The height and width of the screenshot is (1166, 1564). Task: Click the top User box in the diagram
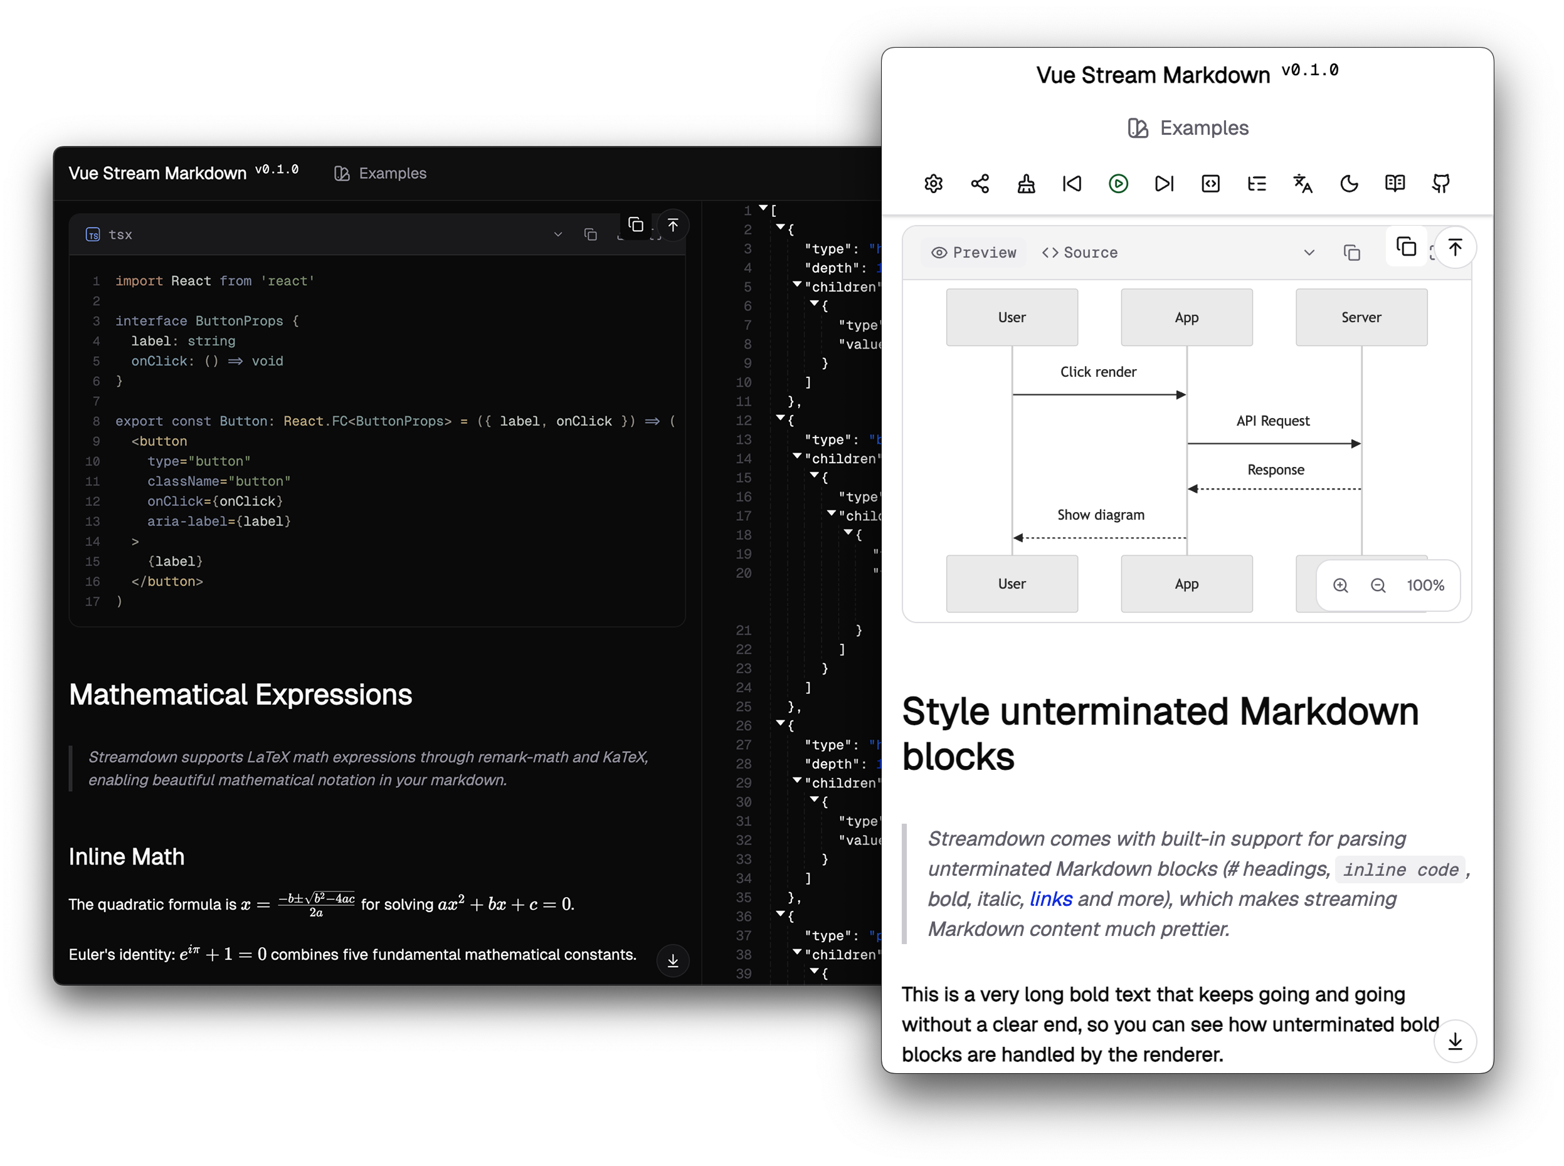coord(1012,318)
